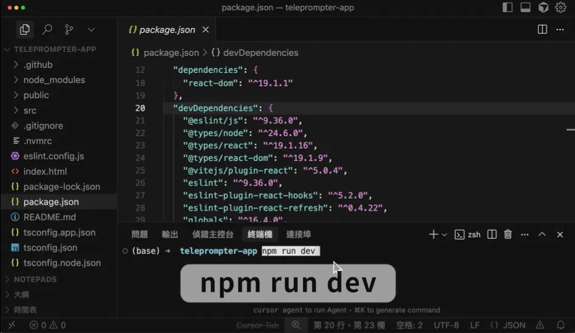The height and width of the screenshot is (333, 575).
Task: Maximize the panel with up chevron
Action: (x=542, y=234)
